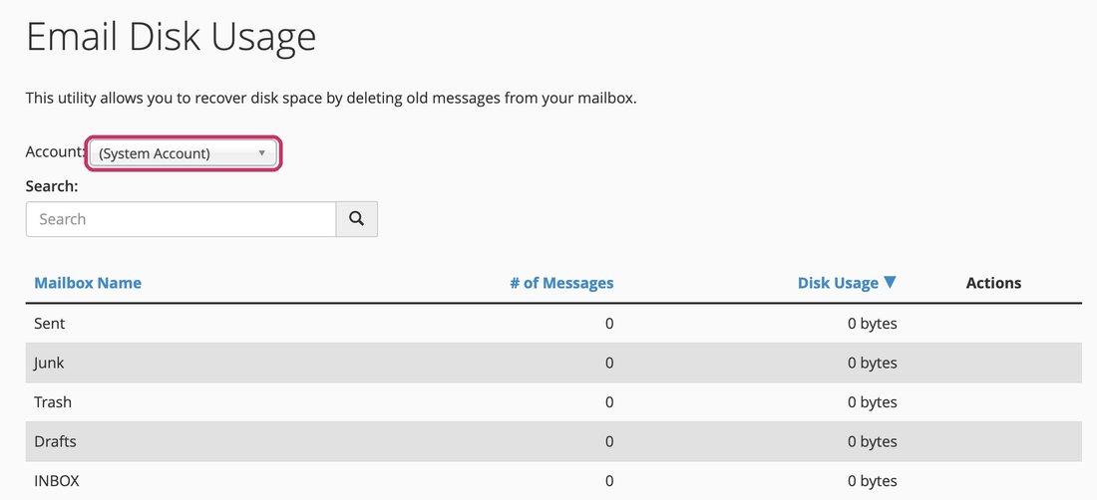Click the Email Disk Usage page heading
This screenshot has width=1097, height=500.
(171, 38)
